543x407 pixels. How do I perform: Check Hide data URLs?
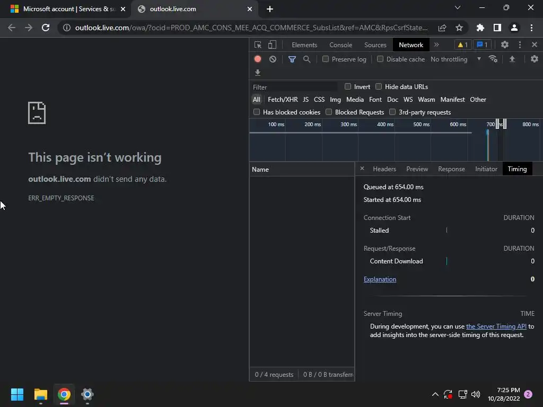[379, 86]
